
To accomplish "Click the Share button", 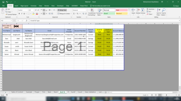I will pos(176,6).
